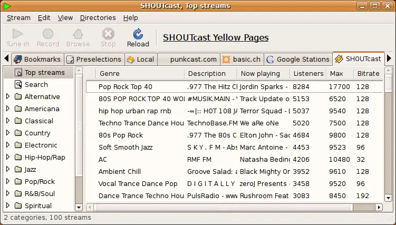The image size is (396, 225).
Task: Select the Soft Smooth Jazz stream
Action: pyautogui.click(x=234, y=148)
